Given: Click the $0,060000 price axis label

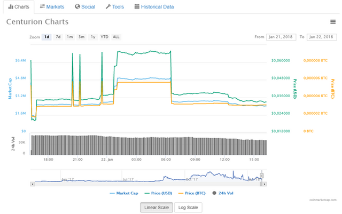Looking at the screenshot, I should pyautogui.click(x=281, y=60).
